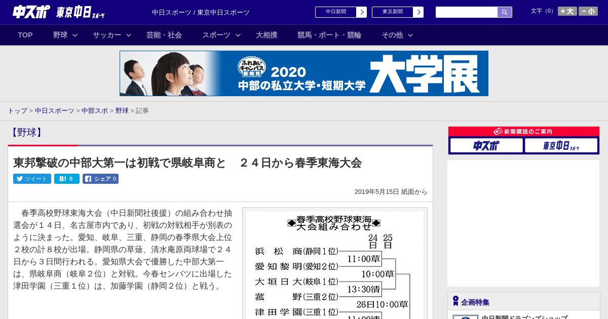Expand the スポーツ dropdown chevron
This screenshot has height=319, width=608.
tap(238, 35)
